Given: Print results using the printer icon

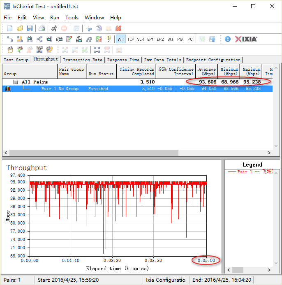Looking at the screenshot, I should (42, 28).
